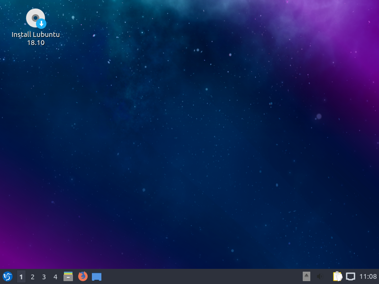The height and width of the screenshot is (284, 379).
Task: Switch to workspace 2
Action: click(x=33, y=276)
